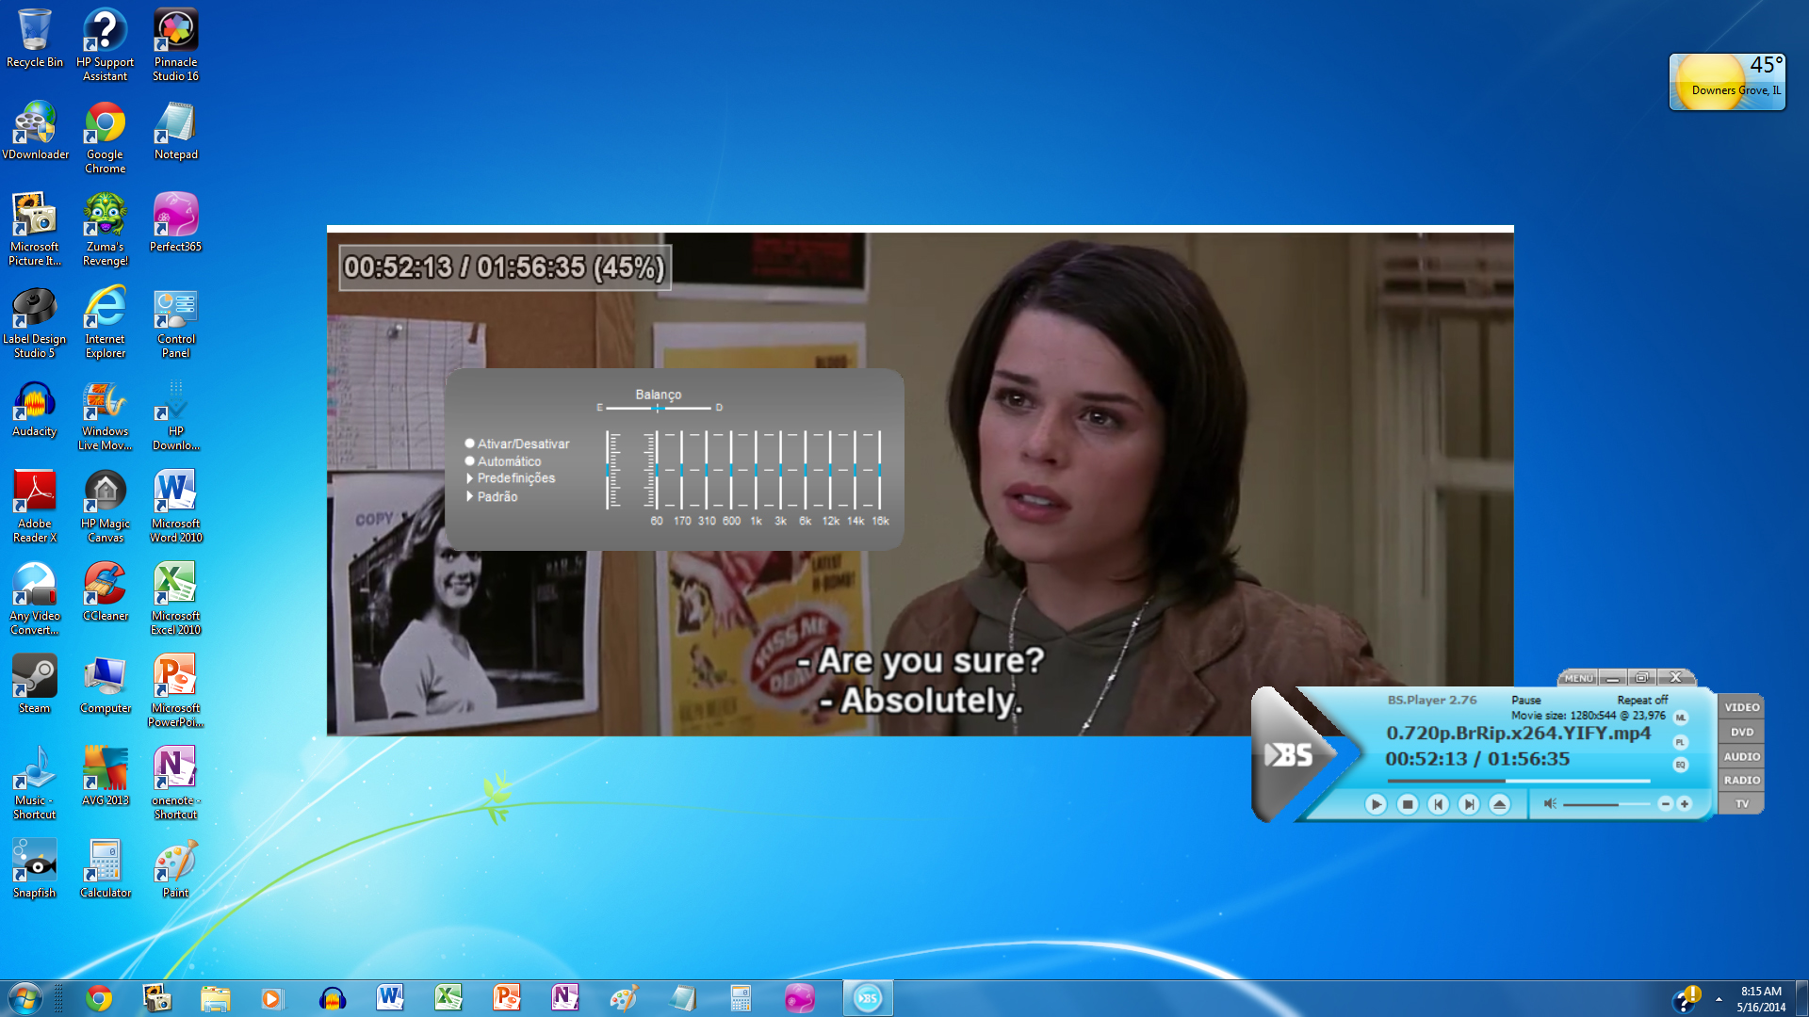Click the 16k equalizer band slider
Screen dimensions: 1809x1017
click(880, 470)
